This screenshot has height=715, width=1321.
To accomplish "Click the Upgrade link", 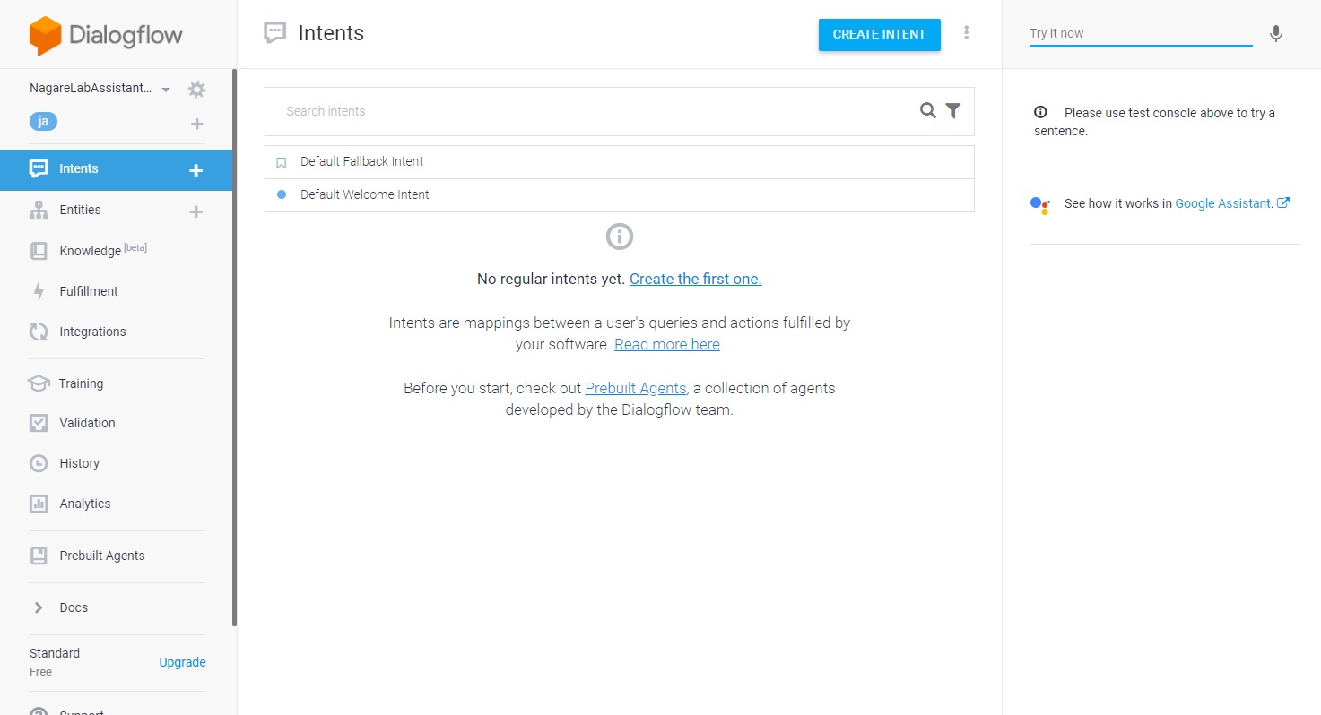I will (182, 662).
